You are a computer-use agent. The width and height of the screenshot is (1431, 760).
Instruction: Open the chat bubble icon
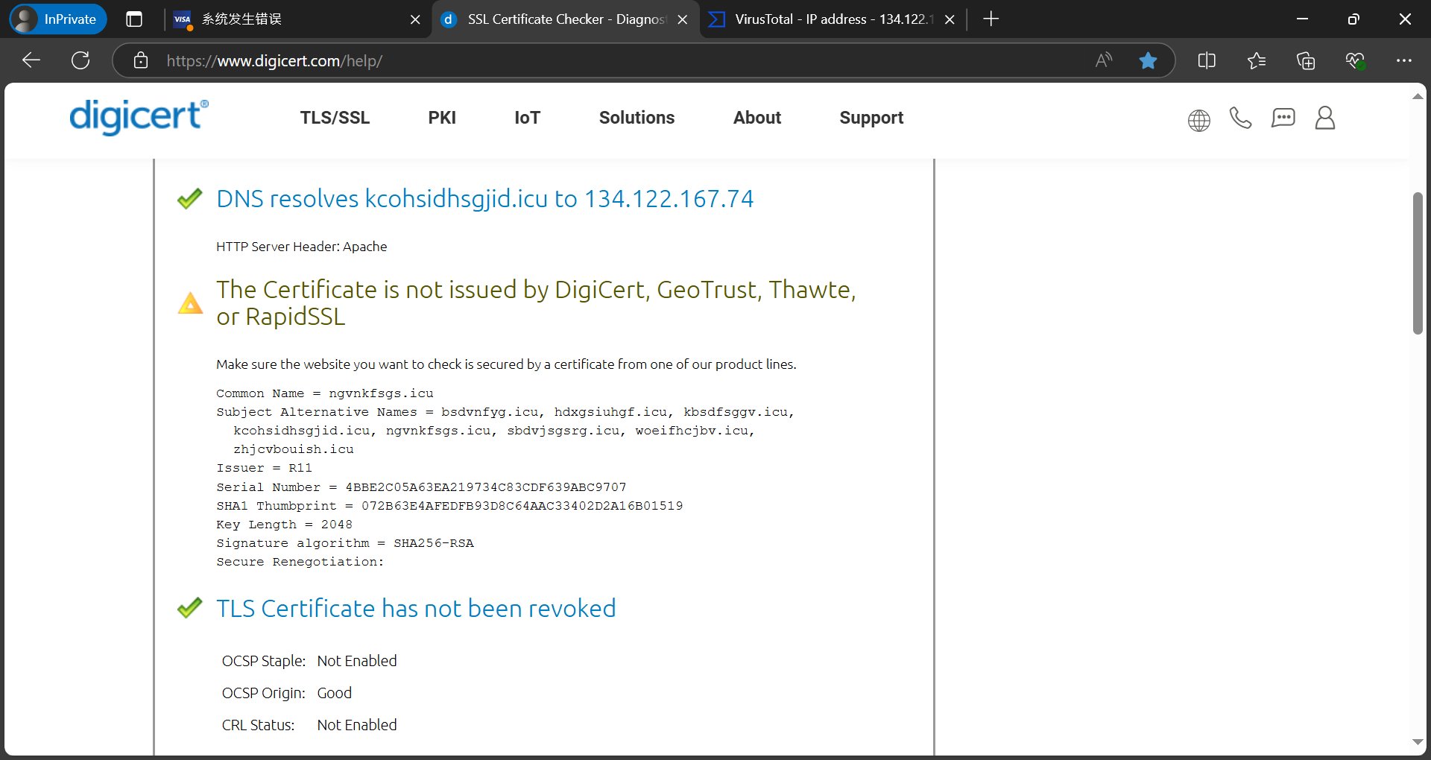click(1283, 118)
